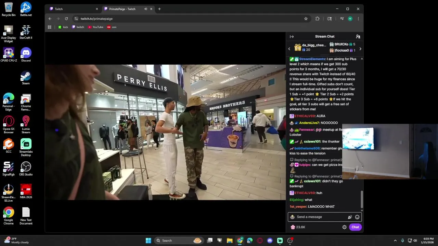Open the celebration power-ups icon

(350, 217)
